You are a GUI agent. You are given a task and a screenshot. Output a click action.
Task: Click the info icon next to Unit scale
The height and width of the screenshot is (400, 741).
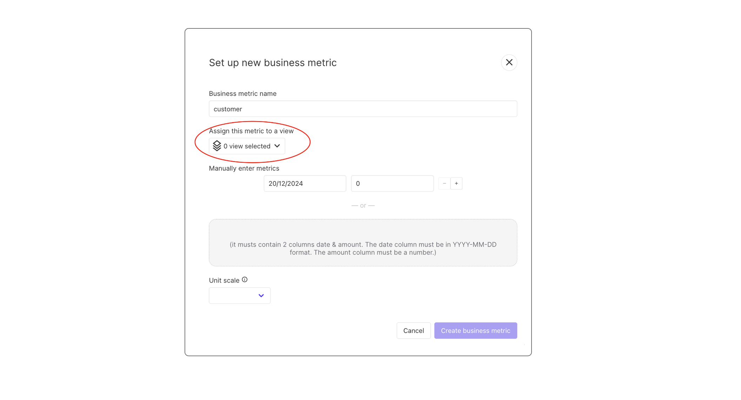tap(245, 279)
